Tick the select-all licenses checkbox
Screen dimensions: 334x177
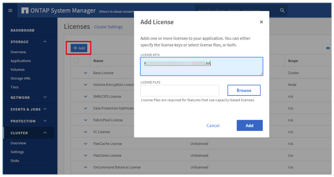point(76,60)
